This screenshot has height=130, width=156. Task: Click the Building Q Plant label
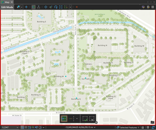[111, 97]
